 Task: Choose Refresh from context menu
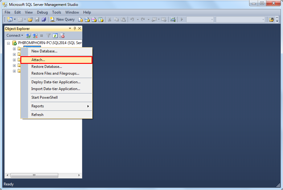[x=56, y=115]
